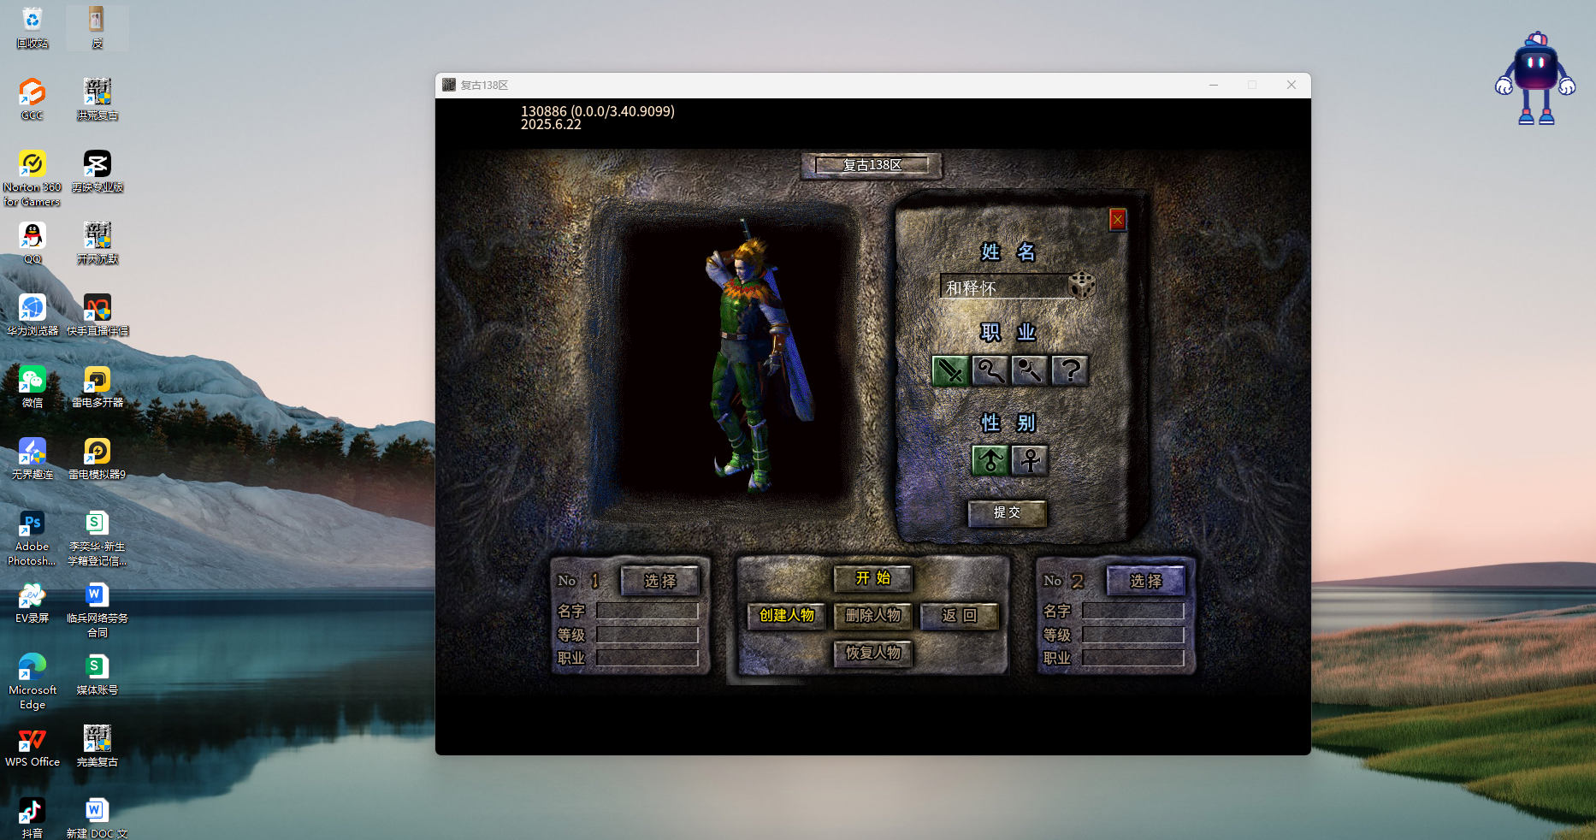Select female gender symbol
This screenshot has height=840, width=1596.
click(1030, 460)
